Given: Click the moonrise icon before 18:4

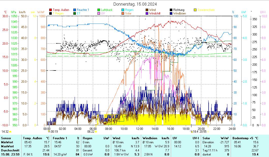Looking at the screenshot, I should click(192, 131).
